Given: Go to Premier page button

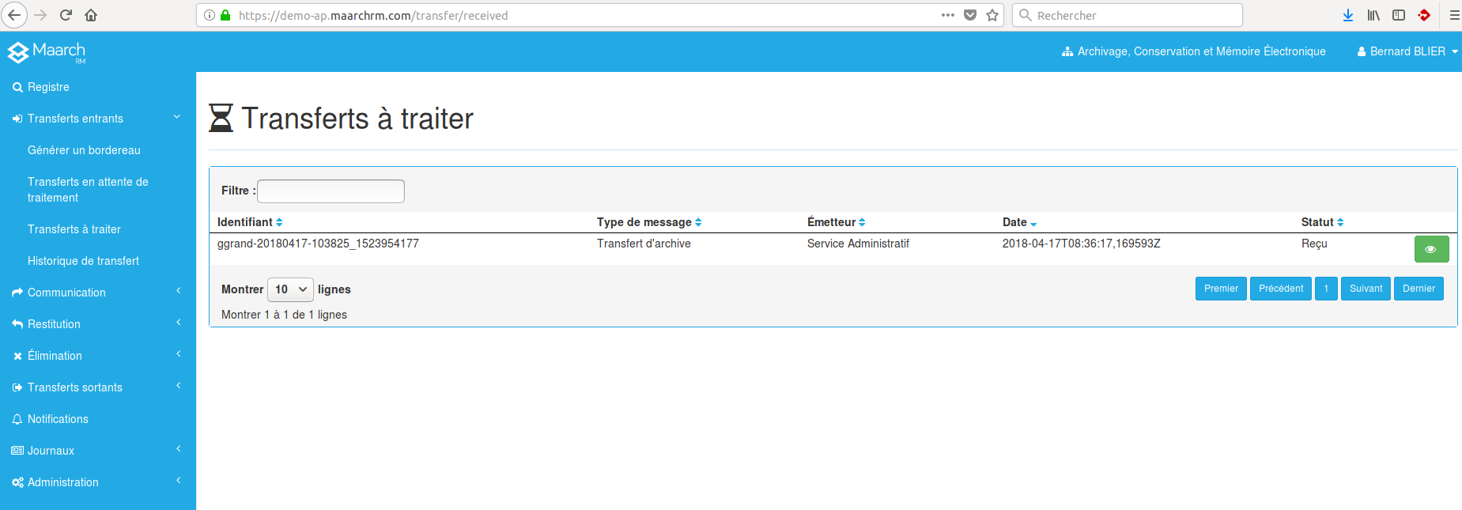Looking at the screenshot, I should pyautogui.click(x=1221, y=289).
